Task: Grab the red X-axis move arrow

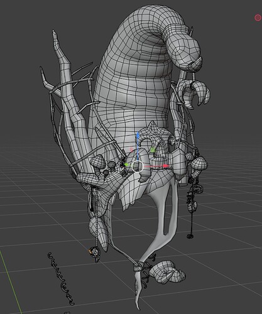Action: [x=166, y=166]
